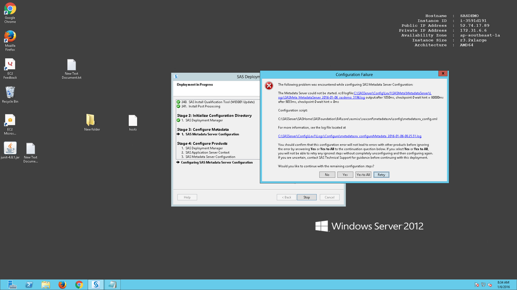
Task: Switch to SAS Deployment Wizard taskbar item
Action: click(96, 285)
